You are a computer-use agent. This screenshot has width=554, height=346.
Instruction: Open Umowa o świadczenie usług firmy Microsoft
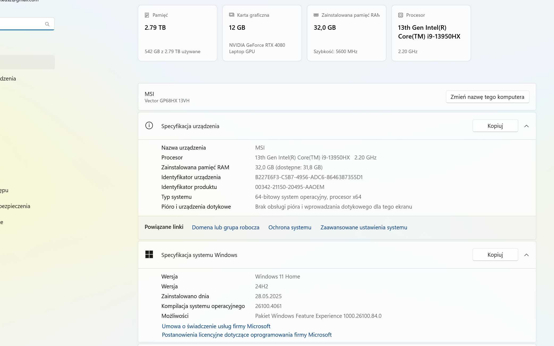pyautogui.click(x=216, y=326)
